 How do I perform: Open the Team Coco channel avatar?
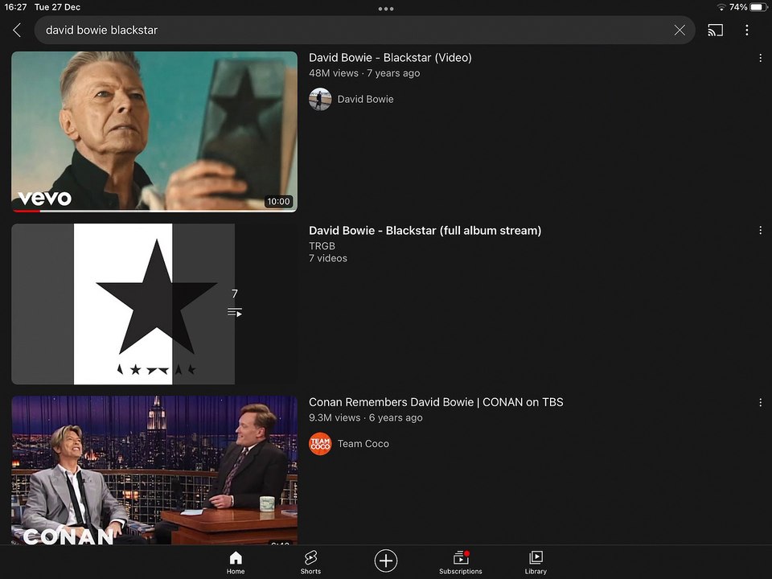pos(320,444)
